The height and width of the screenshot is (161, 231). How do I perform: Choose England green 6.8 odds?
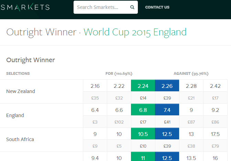pyautogui.click(x=143, y=110)
